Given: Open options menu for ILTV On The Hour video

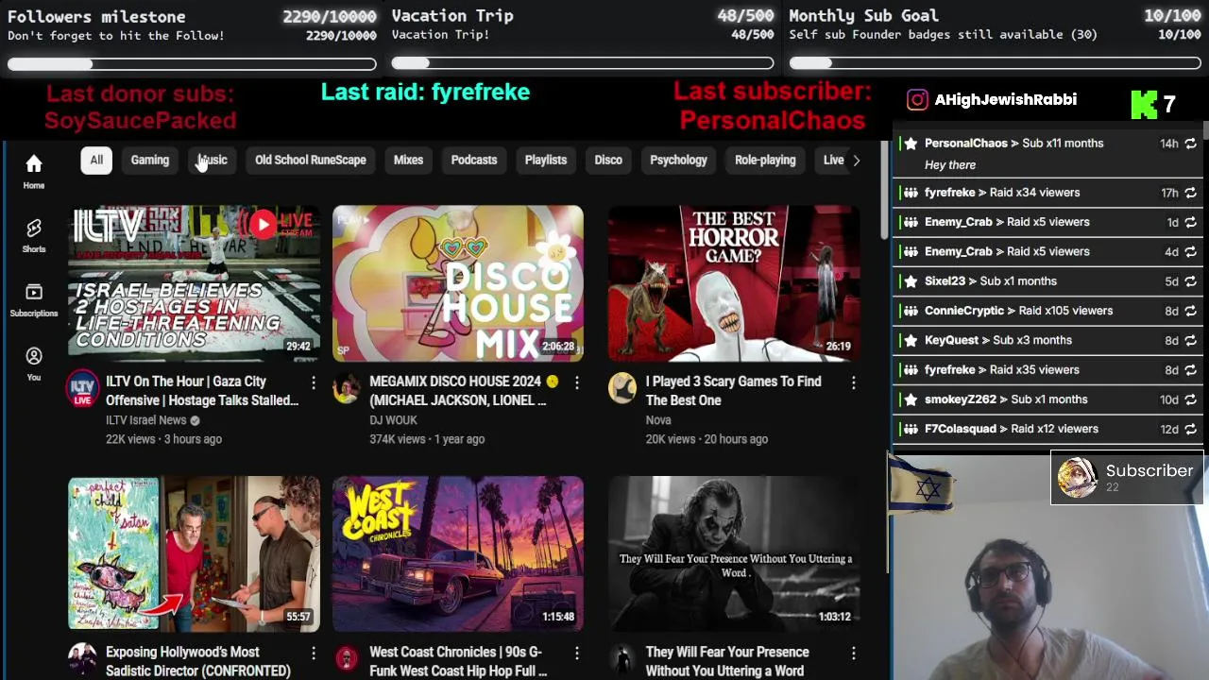Looking at the screenshot, I should (314, 382).
